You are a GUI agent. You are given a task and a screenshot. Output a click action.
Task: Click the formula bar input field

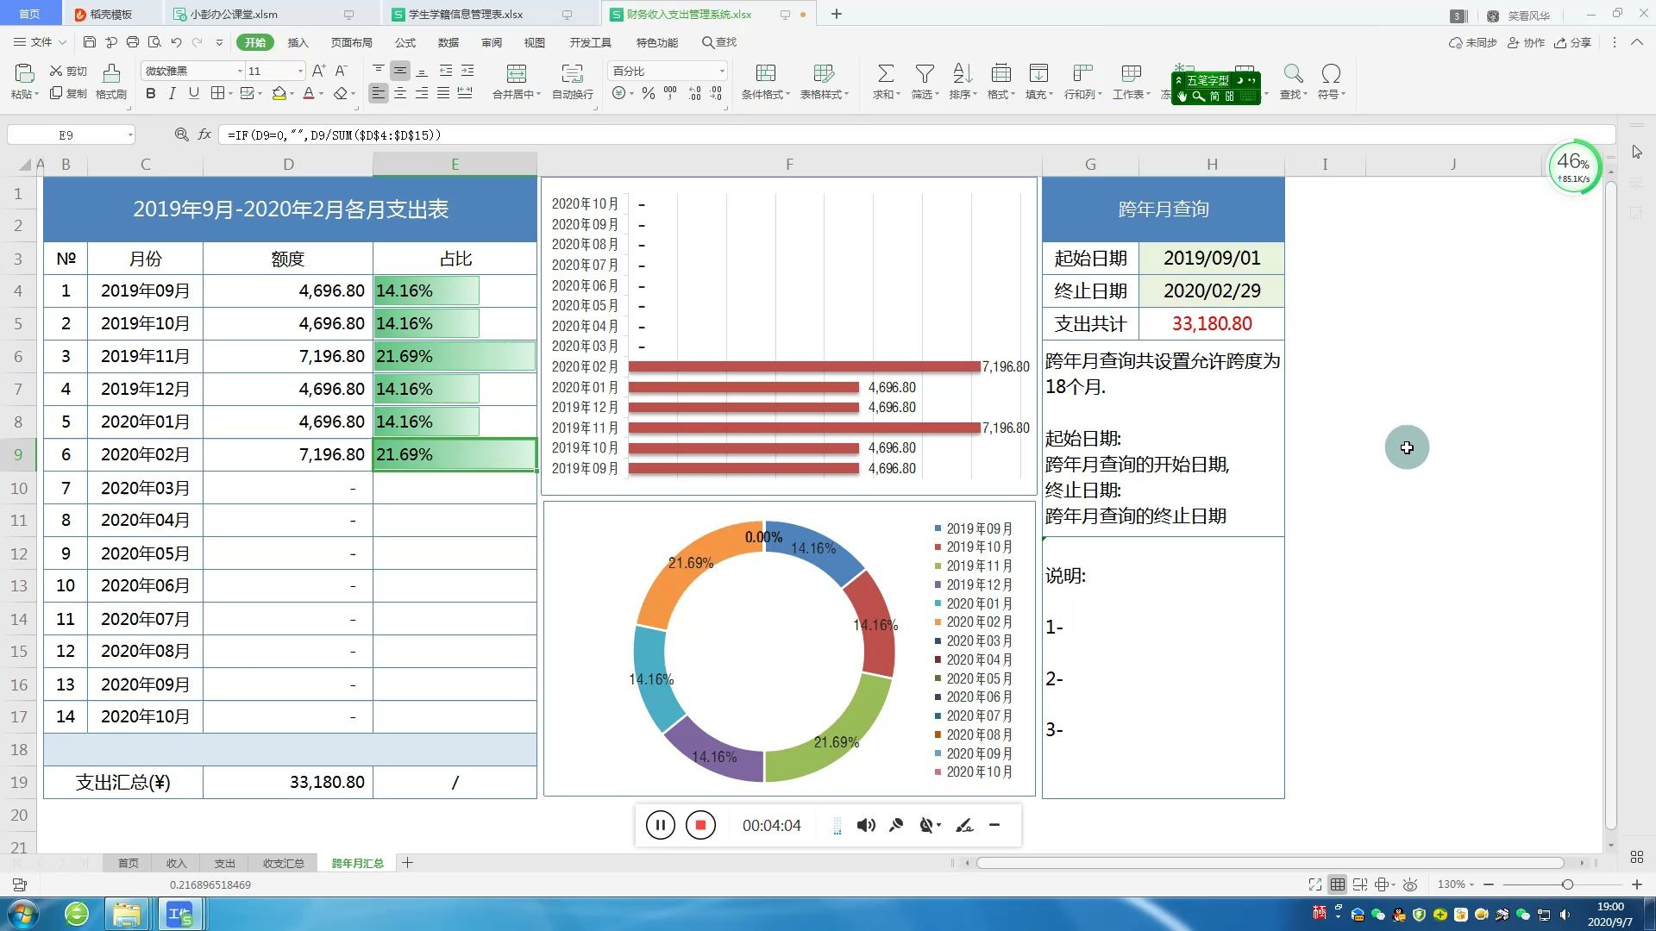(917, 135)
